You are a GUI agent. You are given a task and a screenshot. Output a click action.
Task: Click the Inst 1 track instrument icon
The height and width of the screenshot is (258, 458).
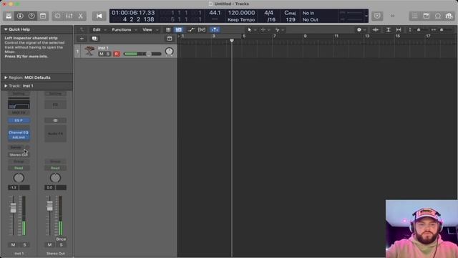click(x=89, y=51)
